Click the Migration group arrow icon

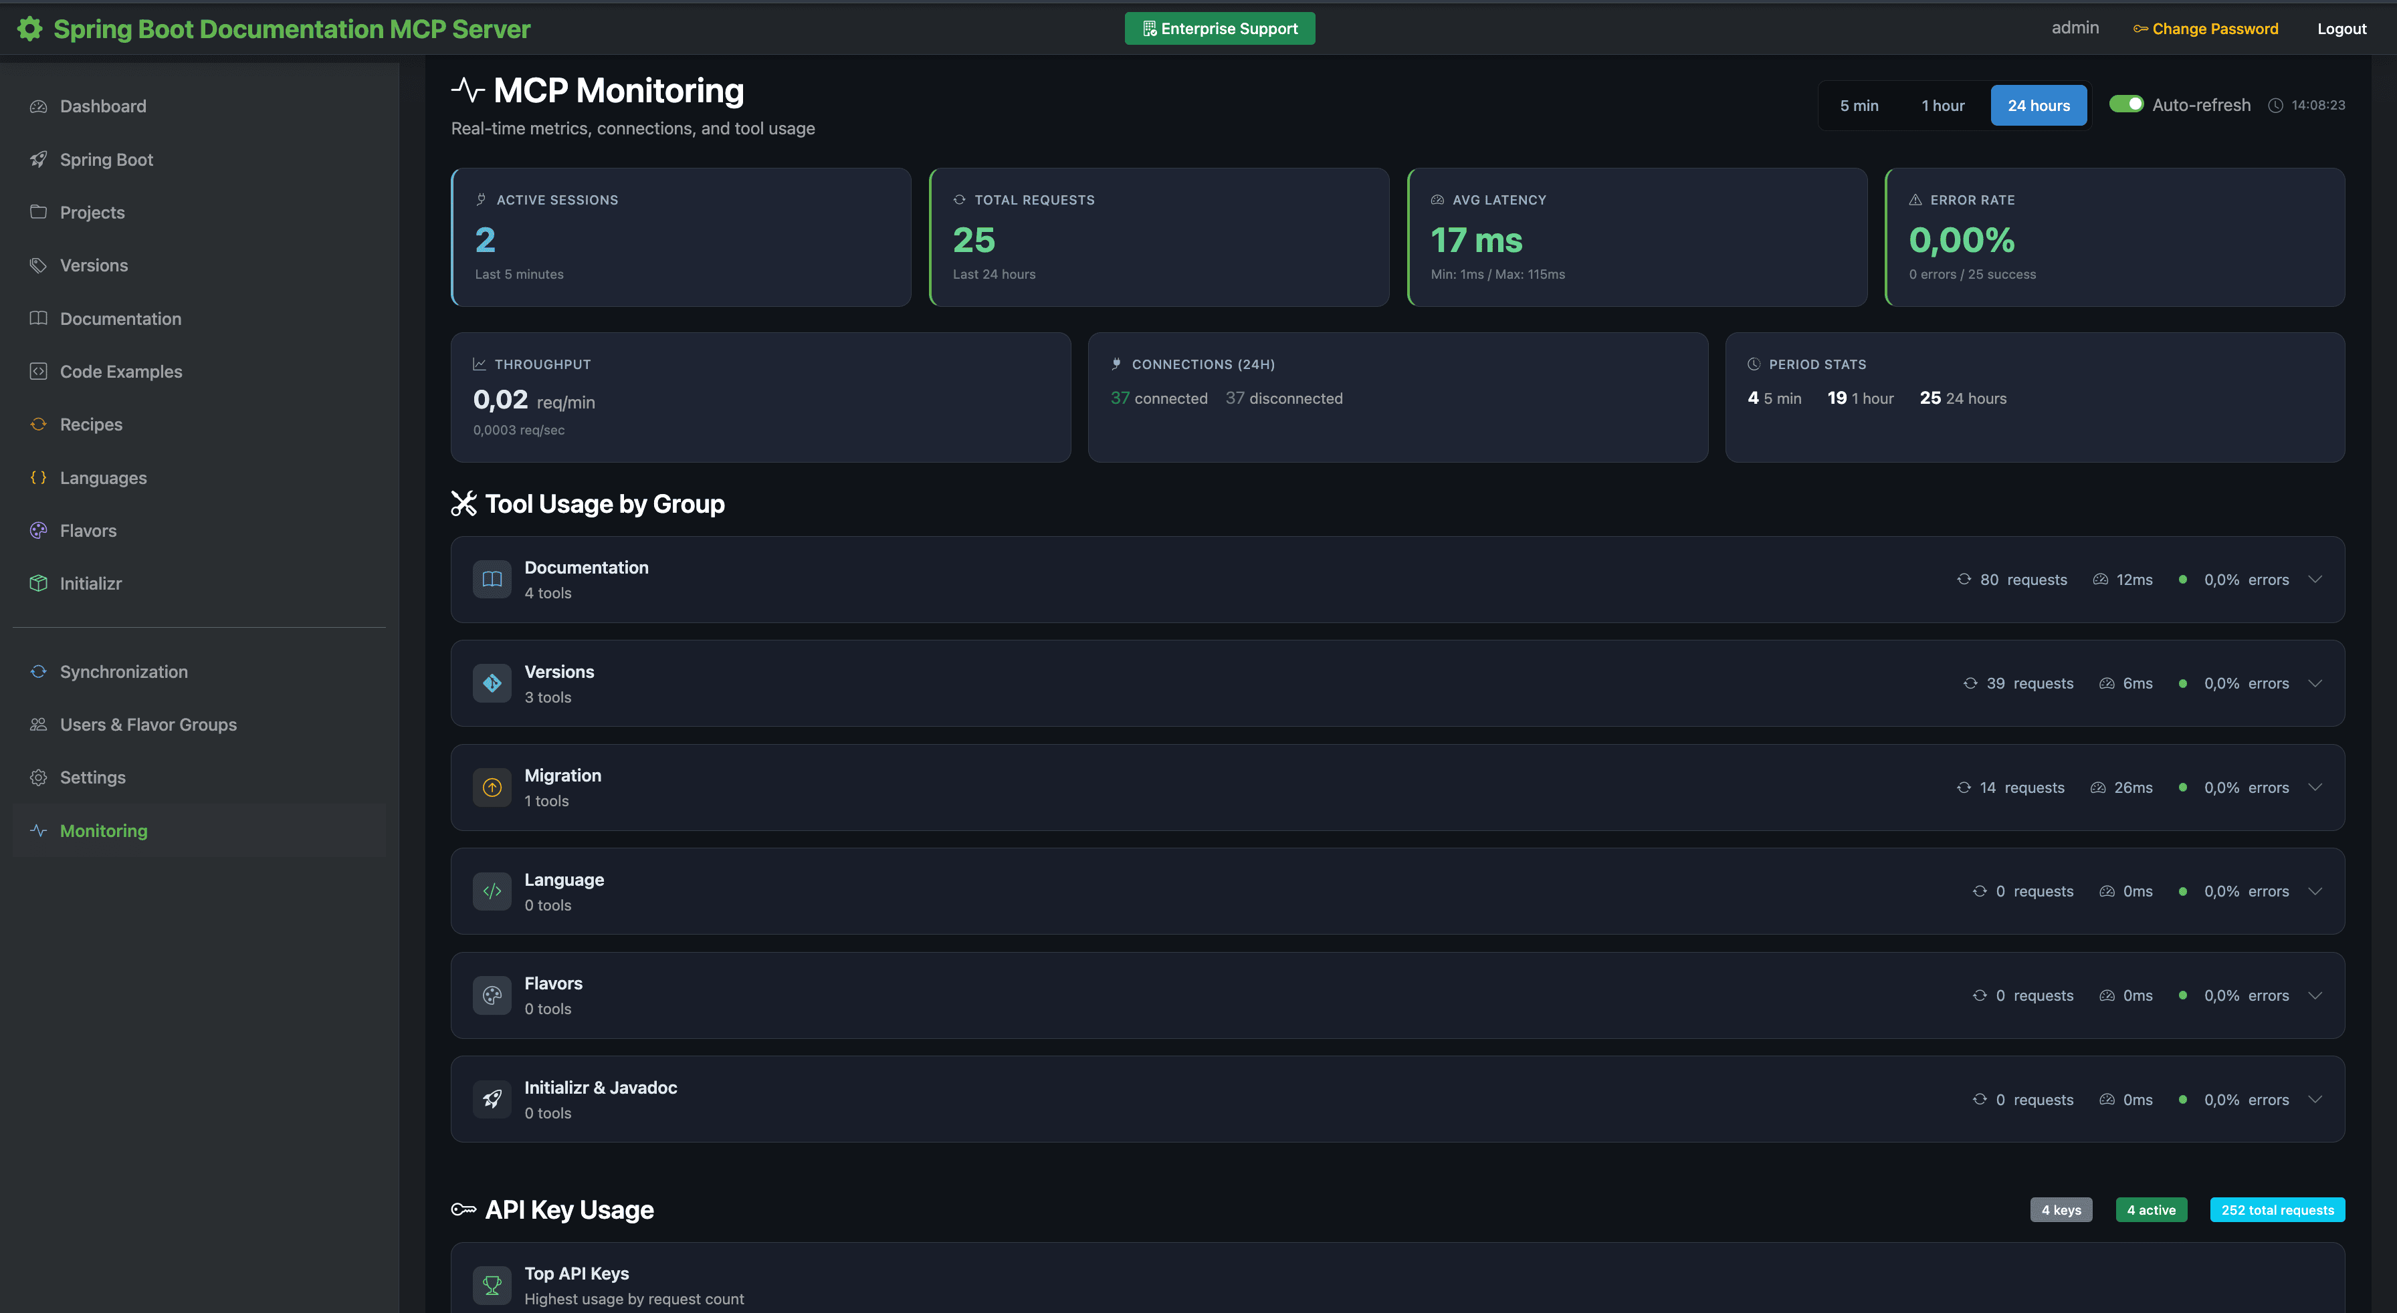[x=492, y=788]
